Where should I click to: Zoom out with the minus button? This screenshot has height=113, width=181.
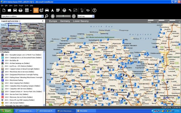click(53, 16)
